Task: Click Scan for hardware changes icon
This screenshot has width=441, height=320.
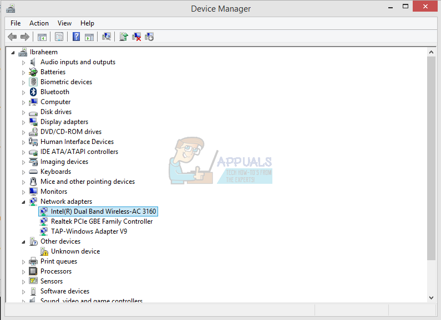Action: 107,37
